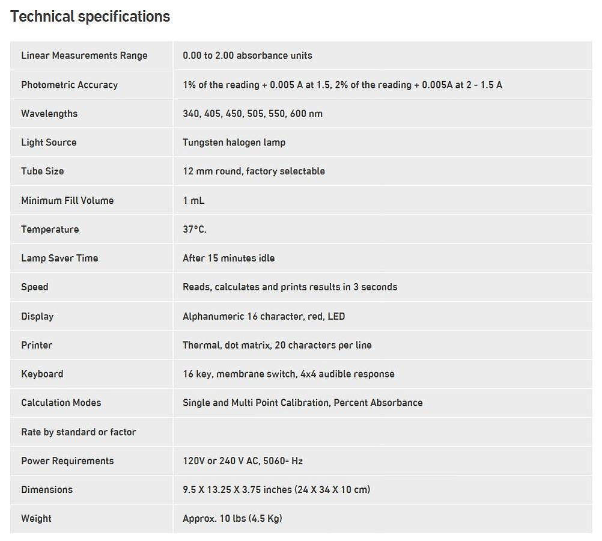Click the Minimum Fill Volume label
This screenshot has height=541, width=602.
[67, 200]
